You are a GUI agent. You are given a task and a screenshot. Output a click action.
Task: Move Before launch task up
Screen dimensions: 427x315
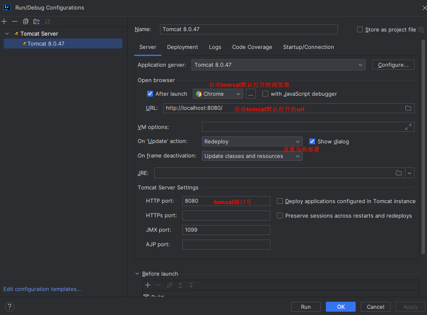click(x=180, y=285)
